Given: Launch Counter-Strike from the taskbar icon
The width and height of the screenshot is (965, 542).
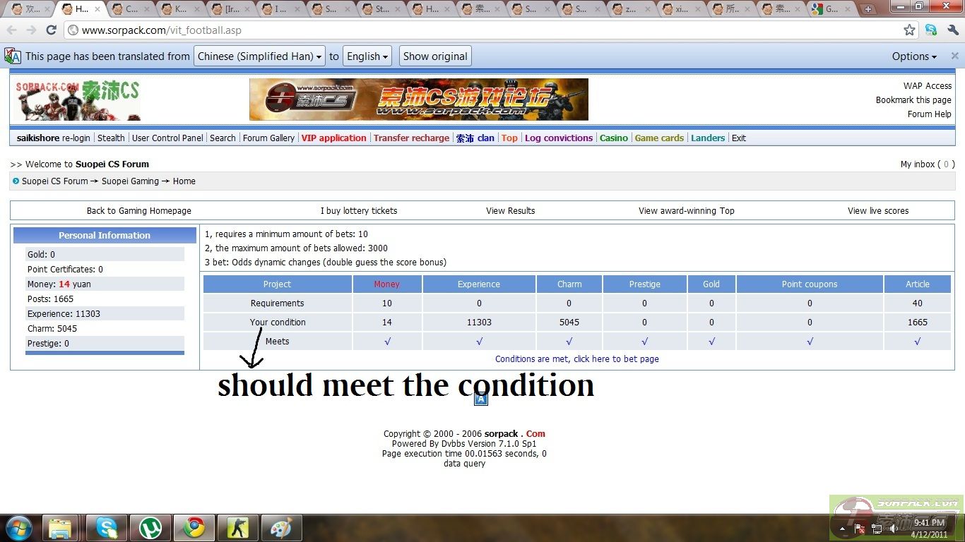Looking at the screenshot, I should [238, 527].
